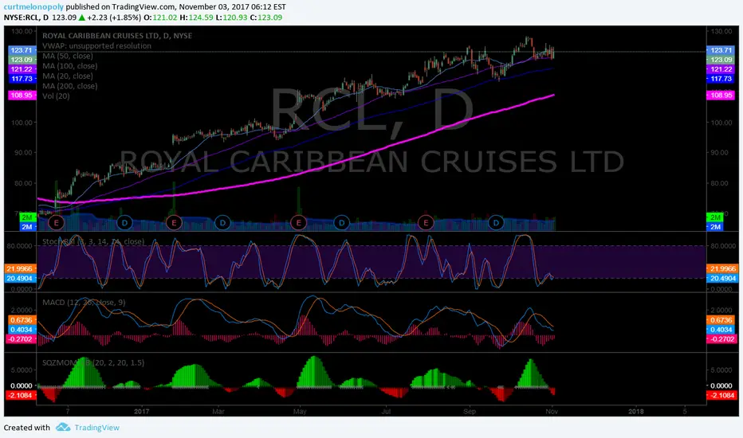The height and width of the screenshot is (438, 743).
Task: Click the 90.00 level on the right price scale
Action: click(x=721, y=152)
